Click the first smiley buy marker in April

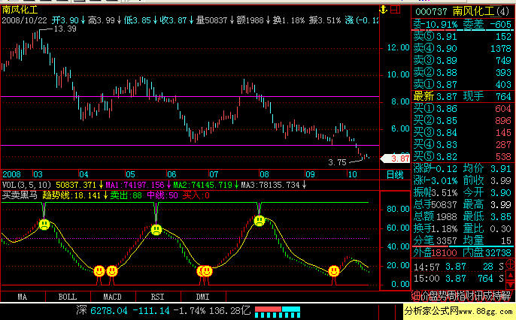[99, 271]
